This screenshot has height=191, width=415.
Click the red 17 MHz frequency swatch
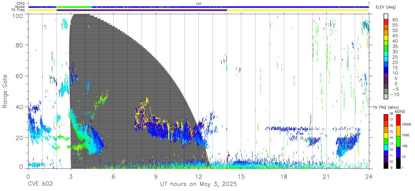tap(386, 117)
